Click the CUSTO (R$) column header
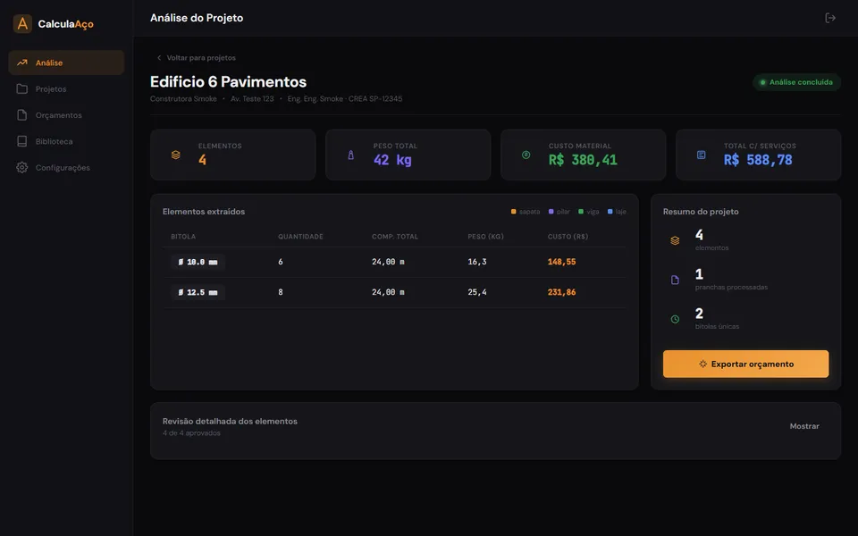This screenshot has height=536, width=858. click(x=568, y=237)
